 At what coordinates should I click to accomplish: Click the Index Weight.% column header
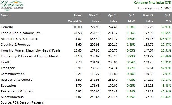tap(75, 18)
